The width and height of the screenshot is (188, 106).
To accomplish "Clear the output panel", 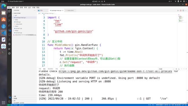I will click(x=176, y=69).
